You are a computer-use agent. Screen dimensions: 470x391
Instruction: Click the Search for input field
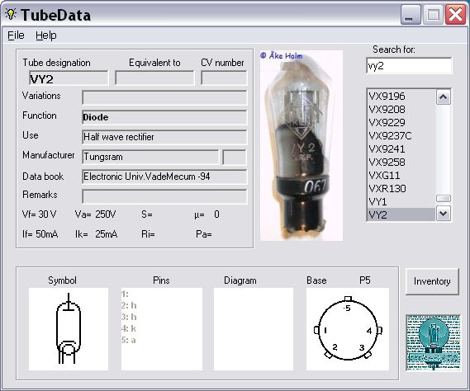409,65
